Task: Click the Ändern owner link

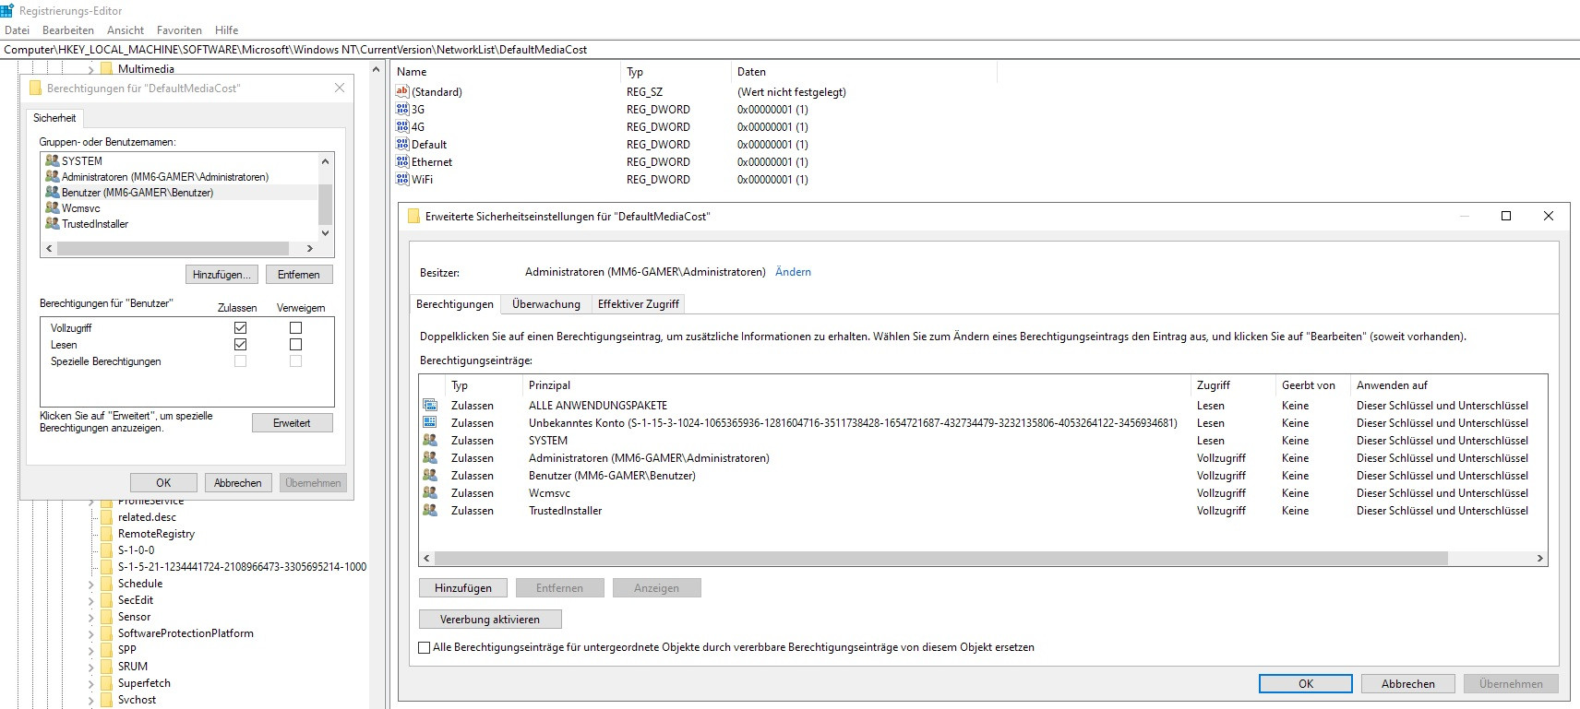Action: click(793, 272)
